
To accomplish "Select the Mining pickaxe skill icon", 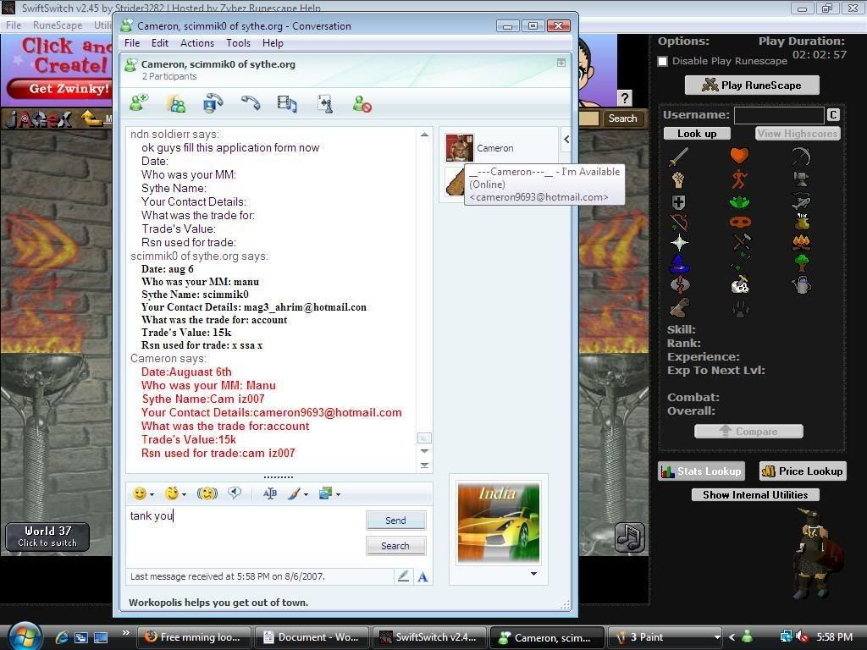I will 801,157.
